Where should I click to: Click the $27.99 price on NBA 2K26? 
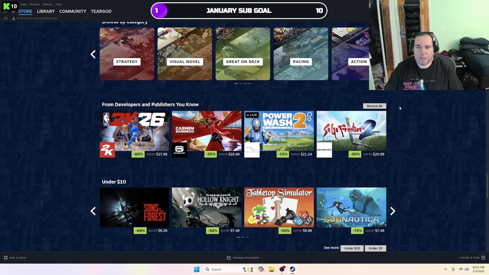click(x=162, y=154)
